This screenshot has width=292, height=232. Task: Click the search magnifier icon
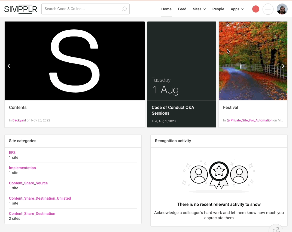[x=124, y=9]
